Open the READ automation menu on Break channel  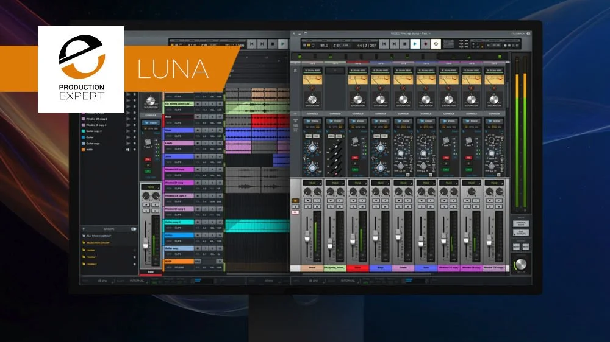coord(312,183)
